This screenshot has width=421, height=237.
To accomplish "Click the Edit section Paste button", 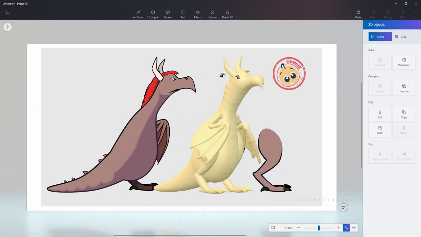I will point(380,130).
